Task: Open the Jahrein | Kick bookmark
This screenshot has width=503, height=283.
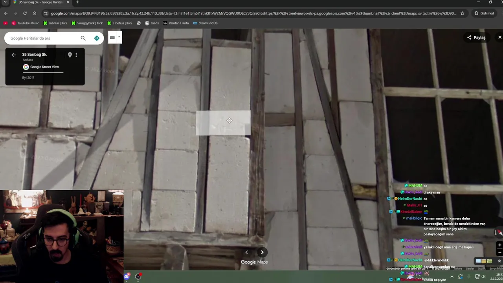Action: (x=55, y=23)
